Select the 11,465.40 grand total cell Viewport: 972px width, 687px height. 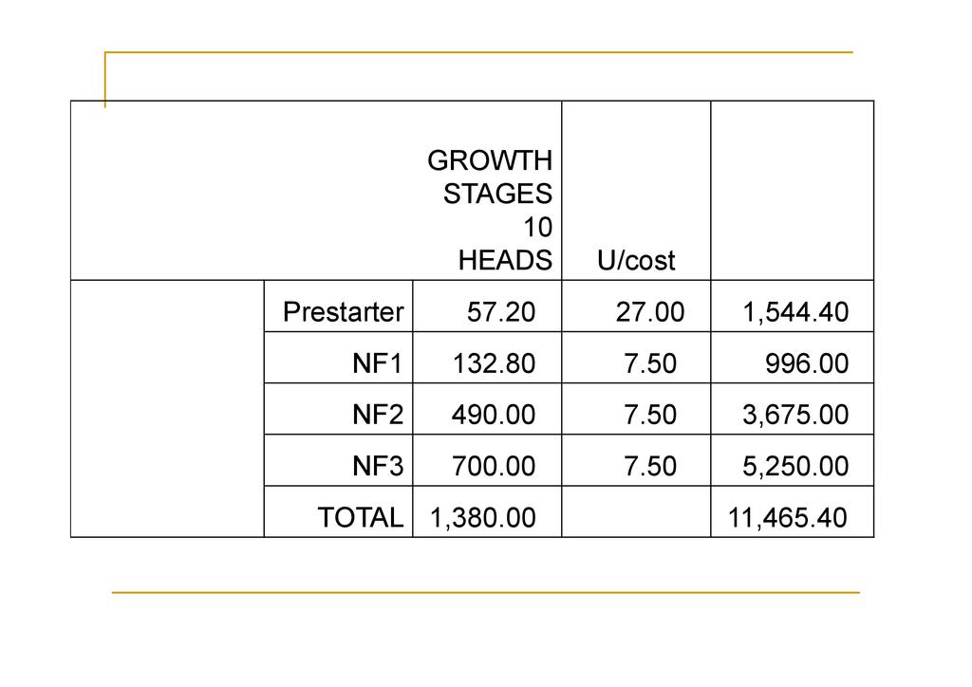pyautogui.click(x=788, y=517)
